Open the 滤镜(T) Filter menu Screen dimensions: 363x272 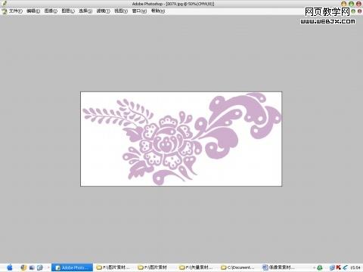(x=103, y=11)
